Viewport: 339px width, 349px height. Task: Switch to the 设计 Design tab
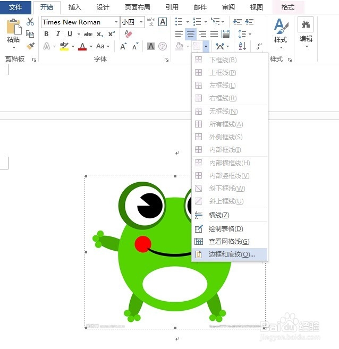click(103, 7)
